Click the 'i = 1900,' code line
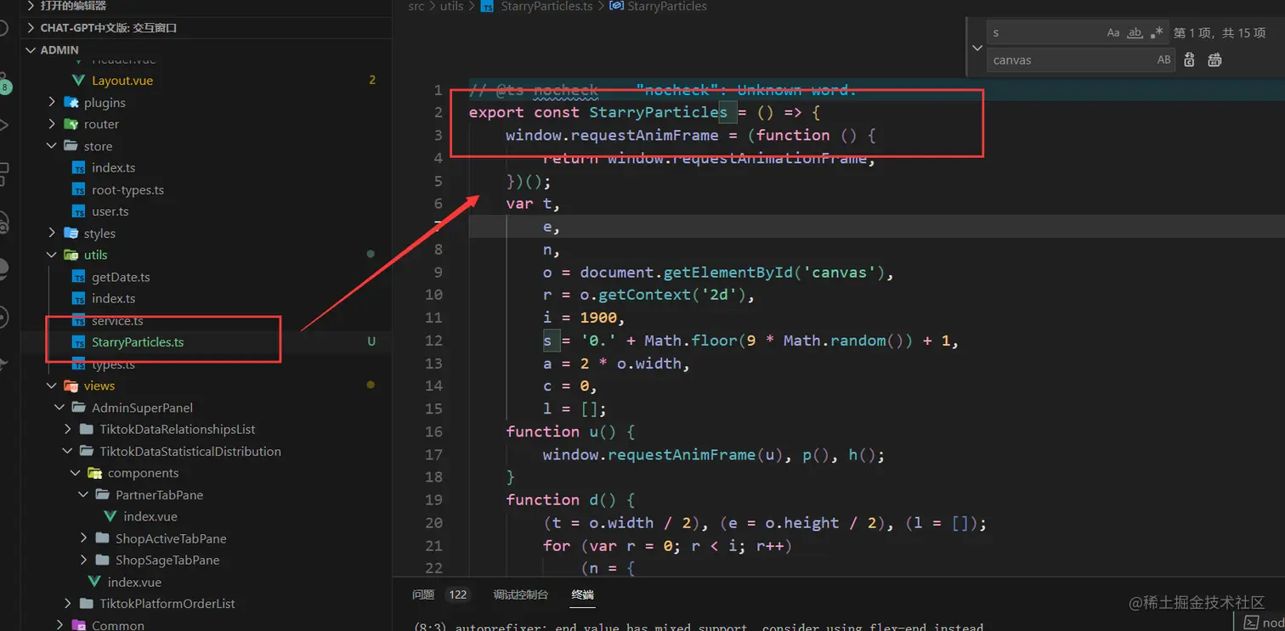This screenshot has width=1285, height=631. [x=584, y=318]
